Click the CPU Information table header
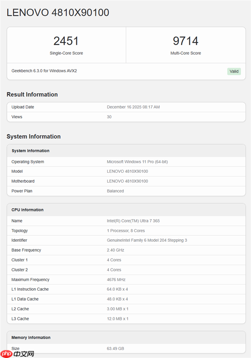The image size is (251, 358). pyautogui.click(x=27, y=210)
